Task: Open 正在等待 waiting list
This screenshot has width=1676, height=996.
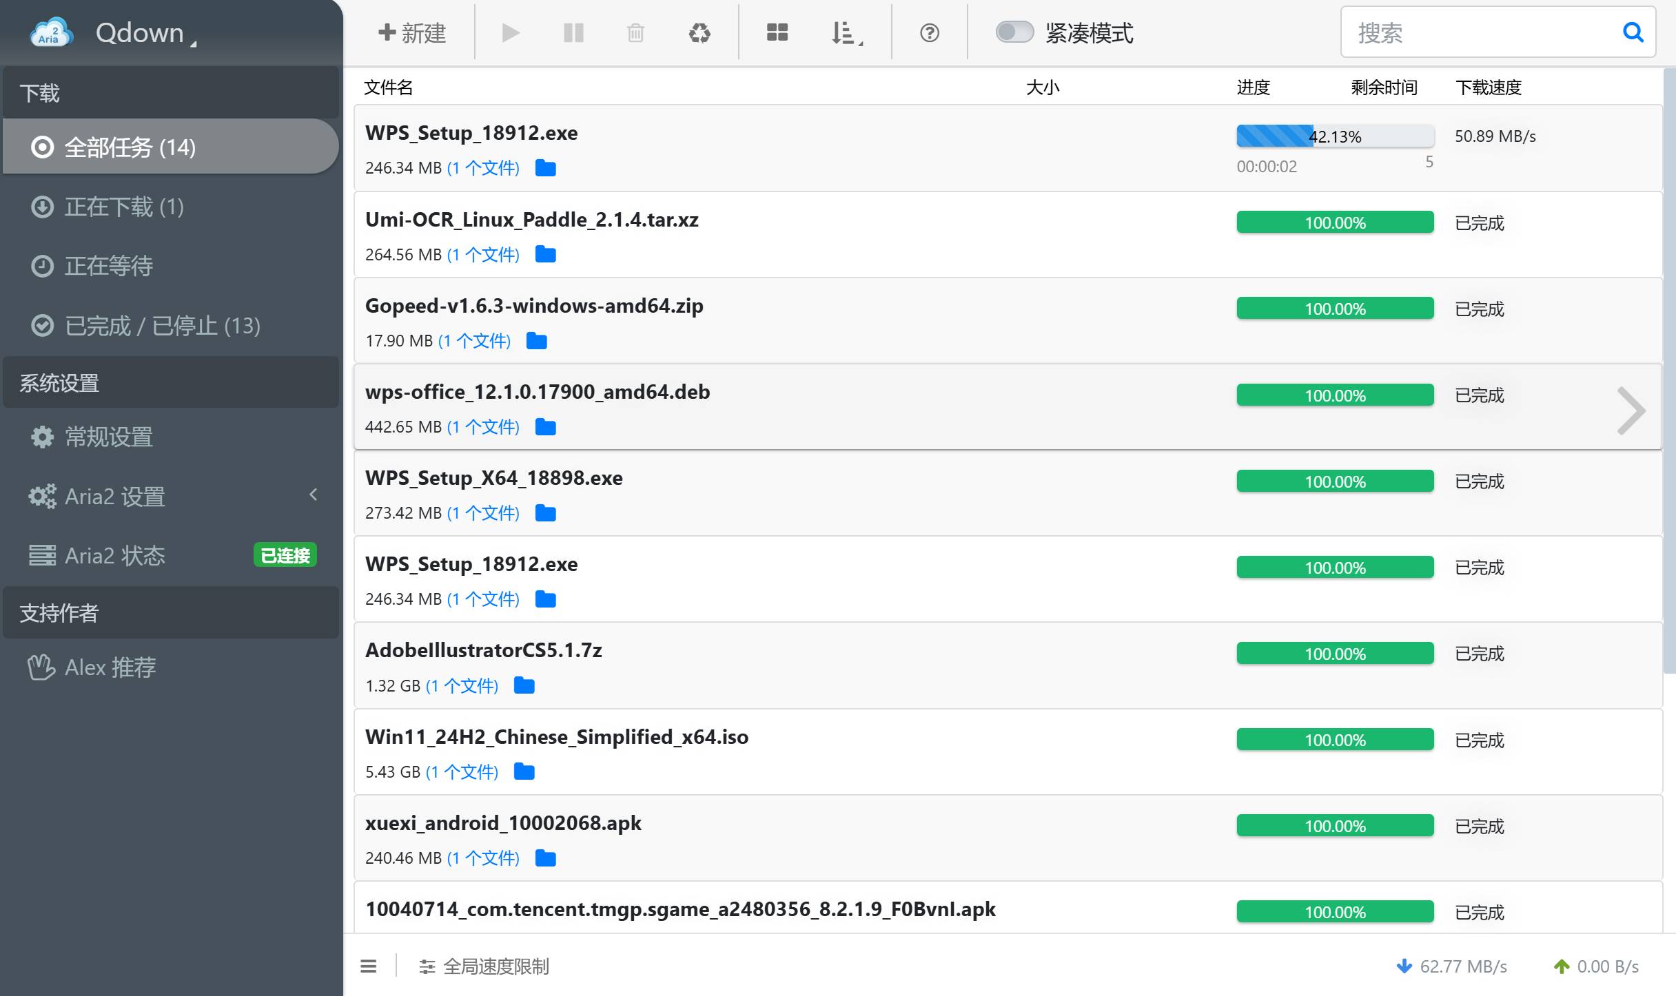Action: click(170, 266)
